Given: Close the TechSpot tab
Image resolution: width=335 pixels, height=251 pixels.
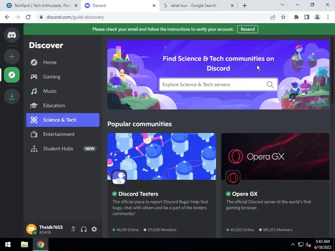Looking at the screenshot, I should (x=76, y=6).
